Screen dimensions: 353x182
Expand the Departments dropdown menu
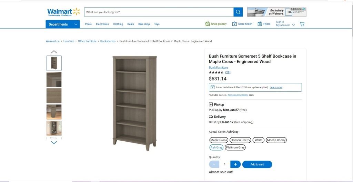63,24
